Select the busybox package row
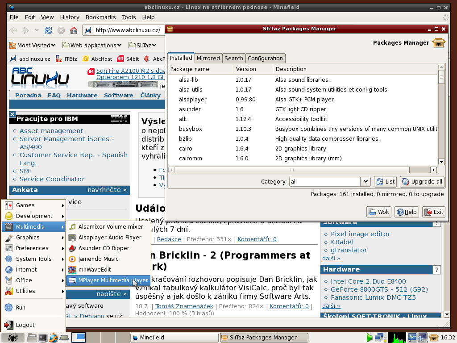This screenshot has height=343, width=457. [x=303, y=129]
